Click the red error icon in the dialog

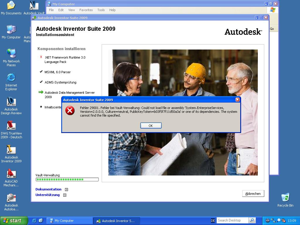[70, 110]
